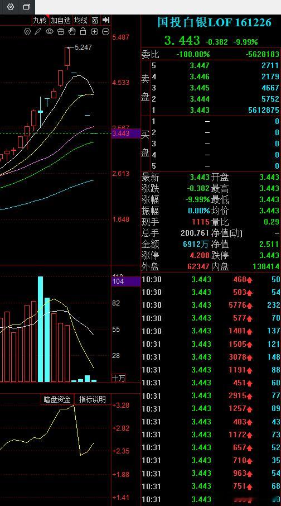Click the -9.99% change in the header
281x506 pixels.
pyautogui.click(x=246, y=42)
